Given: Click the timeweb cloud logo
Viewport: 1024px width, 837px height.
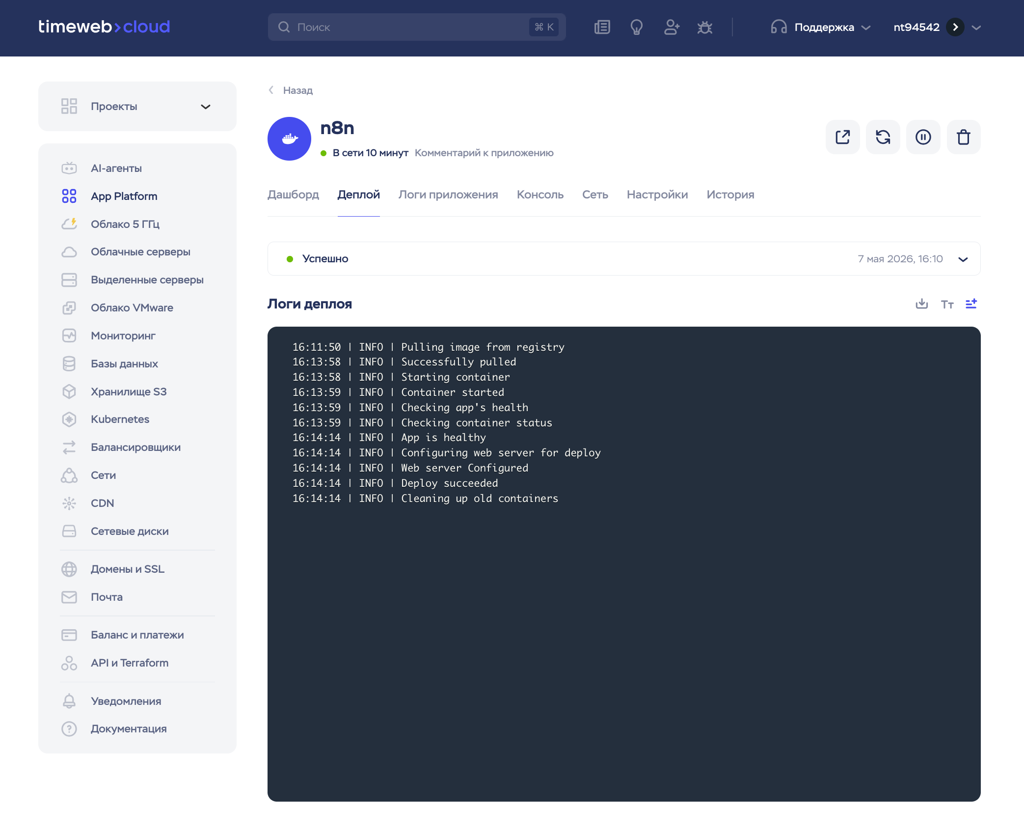Looking at the screenshot, I should click(x=104, y=27).
